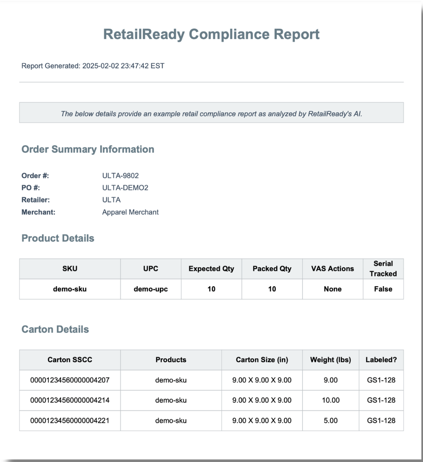Image resolution: width=423 pixels, height=462 pixels.
Task: Click the Carton SSCC column header
Action: 70,360
